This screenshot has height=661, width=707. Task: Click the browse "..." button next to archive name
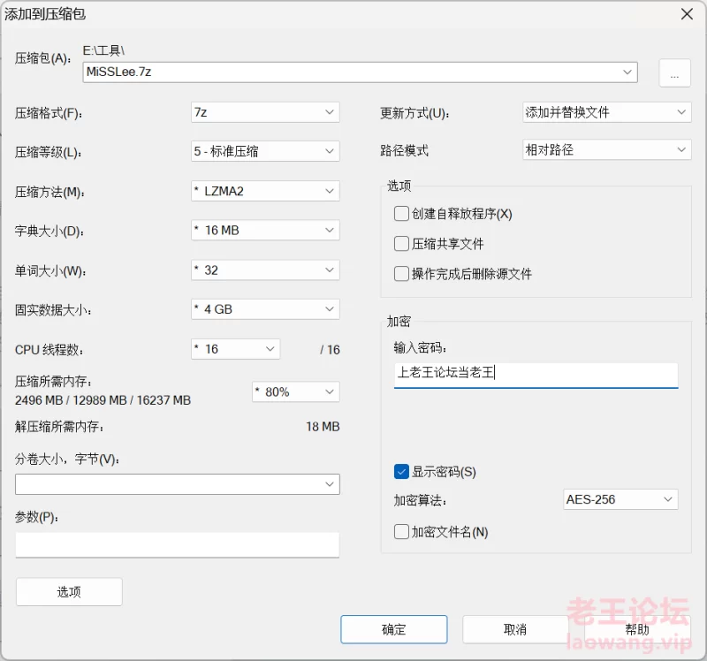click(674, 72)
